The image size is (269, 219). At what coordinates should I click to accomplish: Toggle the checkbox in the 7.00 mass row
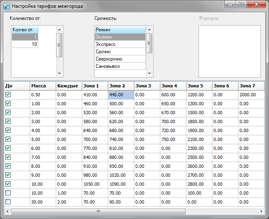point(8,157)
